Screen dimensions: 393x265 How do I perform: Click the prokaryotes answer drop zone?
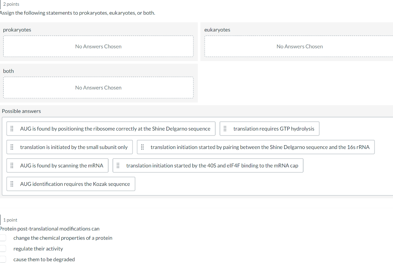[x=98, y=46]
